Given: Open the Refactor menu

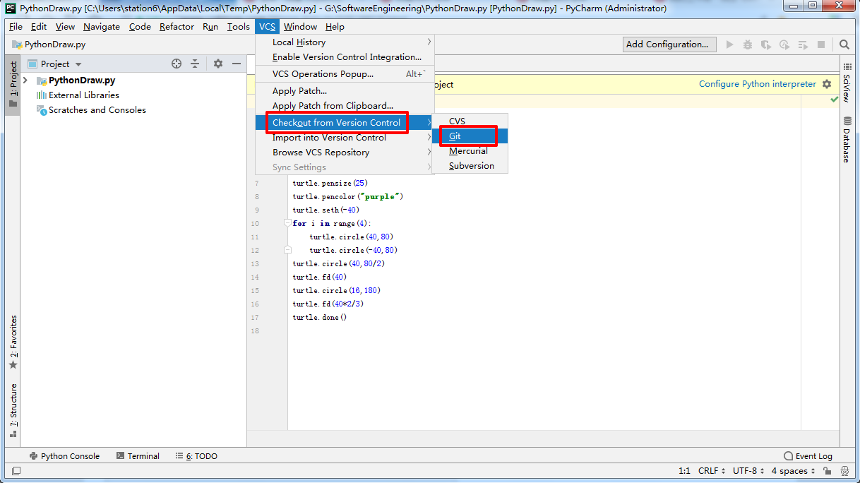Looking at the screenshot, I should tap(177, 27).
